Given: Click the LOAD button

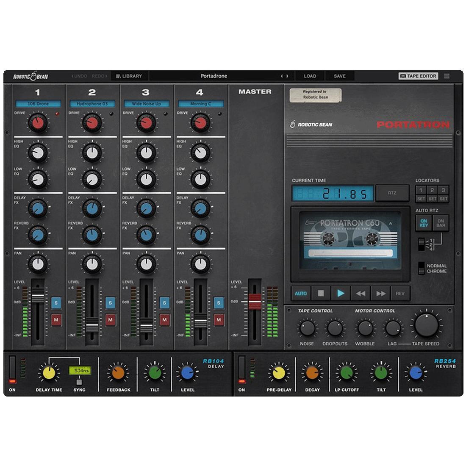Looking at the screenshot, I should [x=310, y=76].
